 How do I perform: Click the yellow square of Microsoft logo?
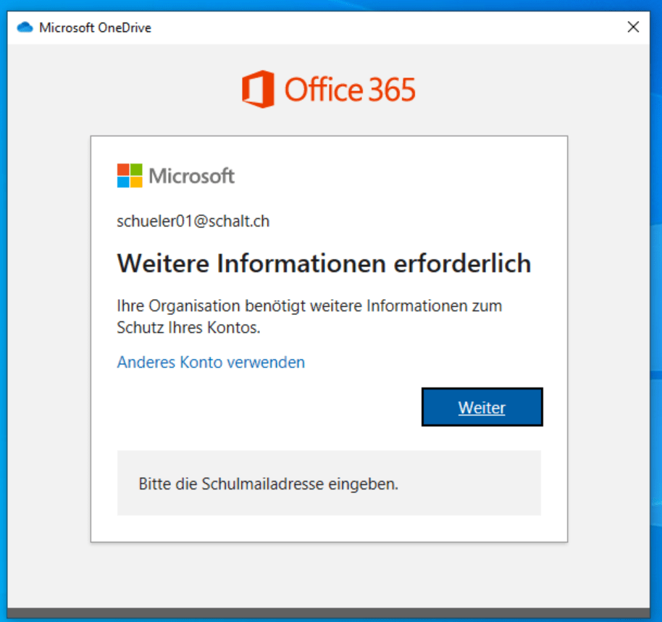click(136, 182)
